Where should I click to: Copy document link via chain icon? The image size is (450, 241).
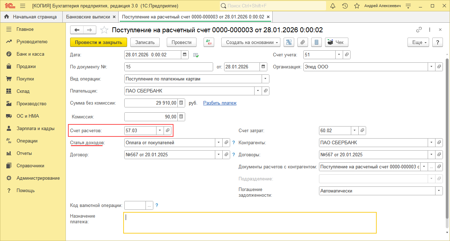click(x=419, y=30)
